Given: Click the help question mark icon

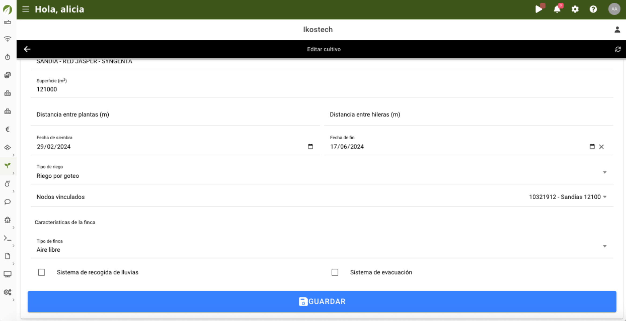Looking at the screenshot, I should [x=593, y=9].
